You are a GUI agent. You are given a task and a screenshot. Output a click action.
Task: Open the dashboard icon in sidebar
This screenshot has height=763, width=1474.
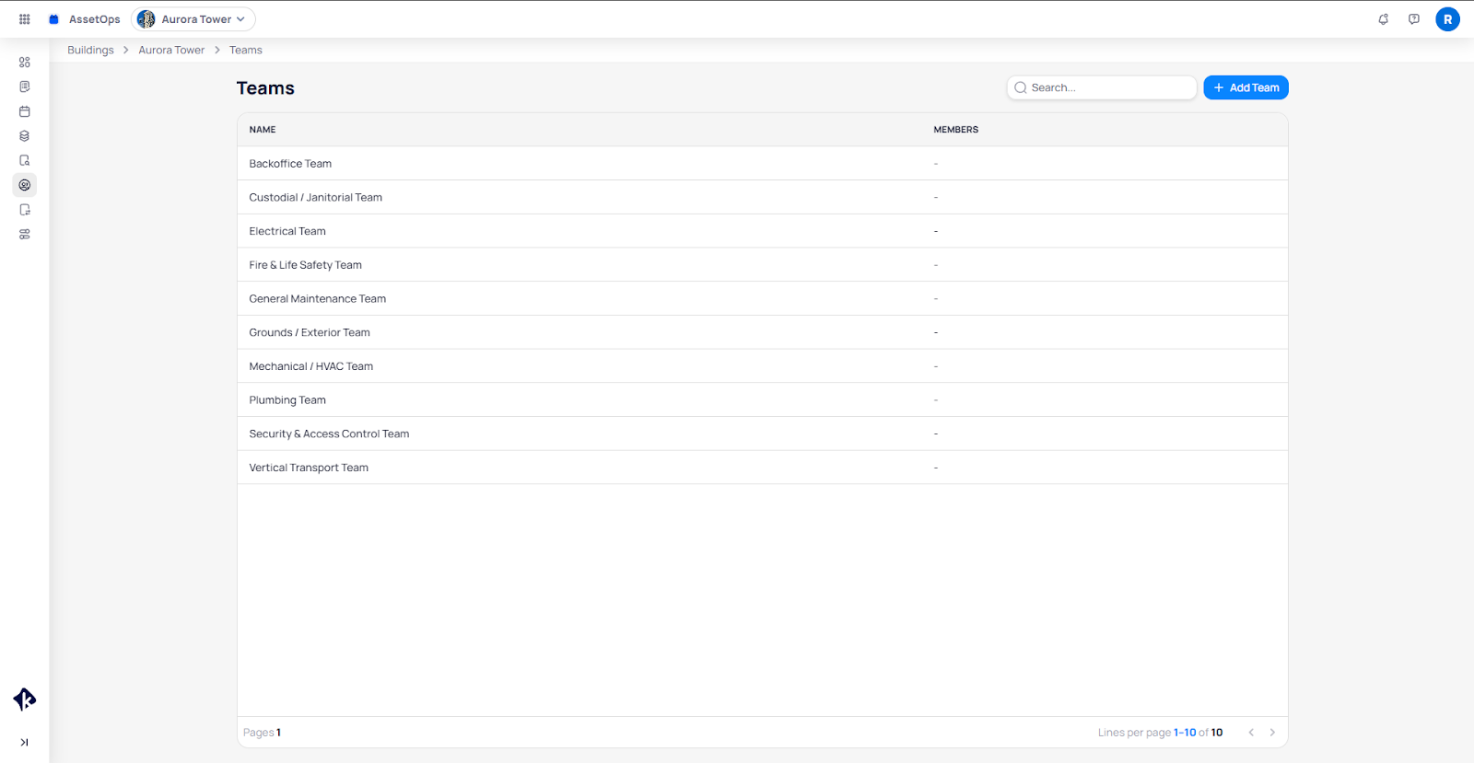(25, 63)
